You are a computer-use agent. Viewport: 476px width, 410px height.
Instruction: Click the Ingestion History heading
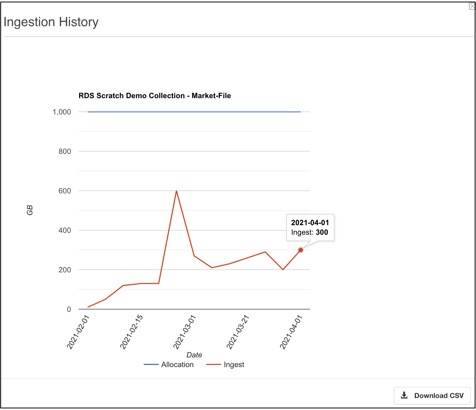point(51,22)
